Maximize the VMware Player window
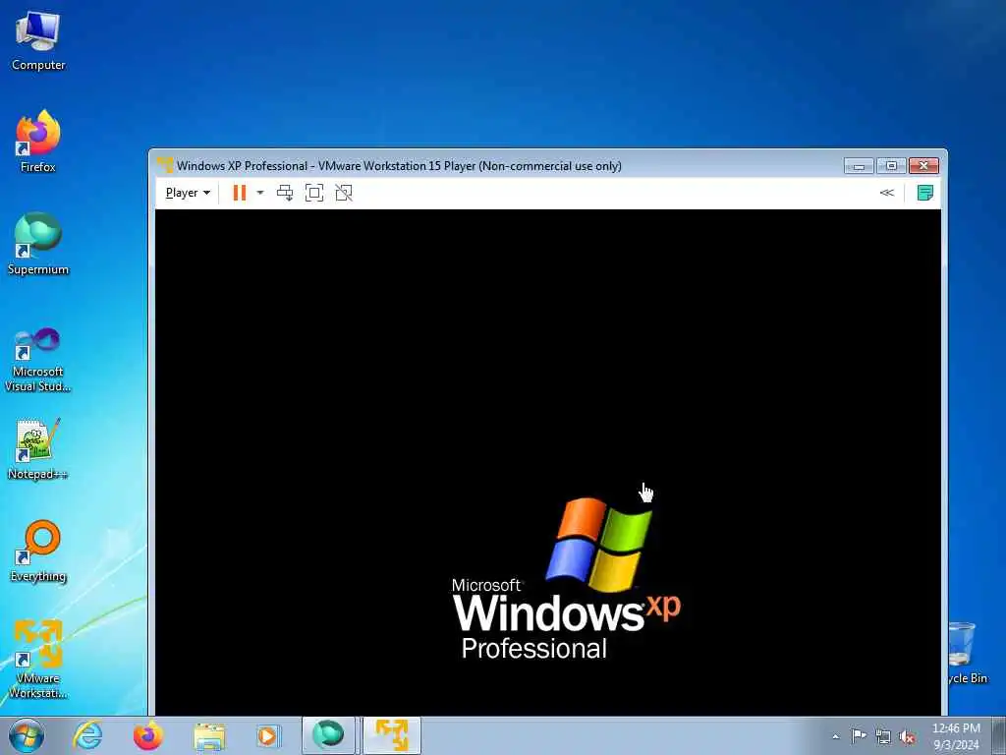 891,165
